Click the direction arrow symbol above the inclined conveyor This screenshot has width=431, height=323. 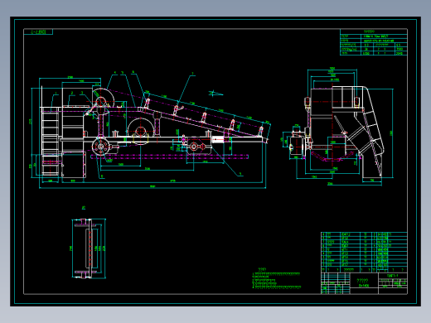pyautogui.click(x=215, y=94)
